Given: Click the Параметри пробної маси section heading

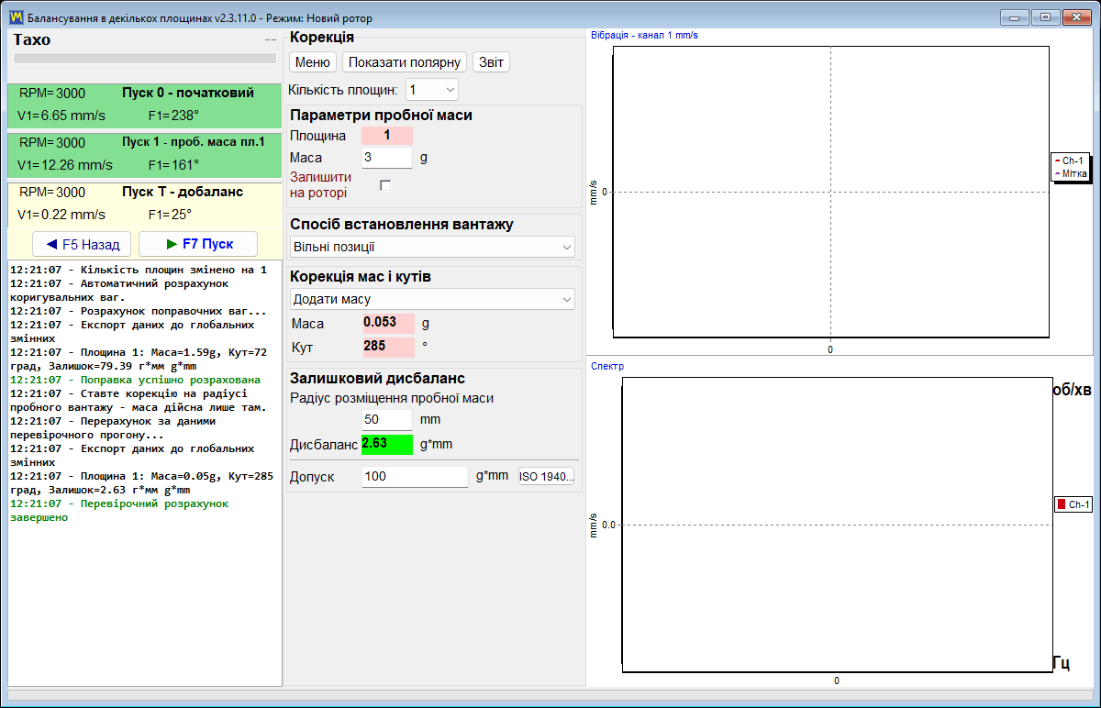Looking at the screenshot, I should pyautogui.click(x=381, y=116).
